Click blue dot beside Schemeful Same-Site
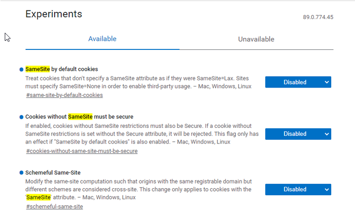355x220 pixels. point(21,172)
